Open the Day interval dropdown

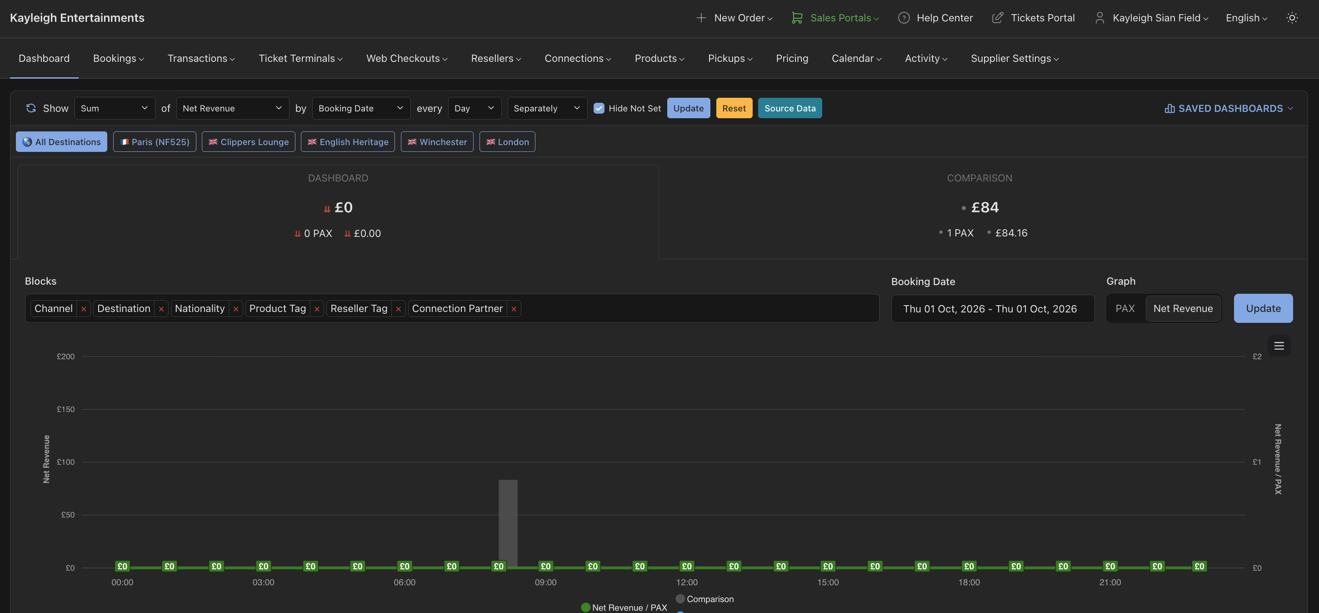(475, 108)
